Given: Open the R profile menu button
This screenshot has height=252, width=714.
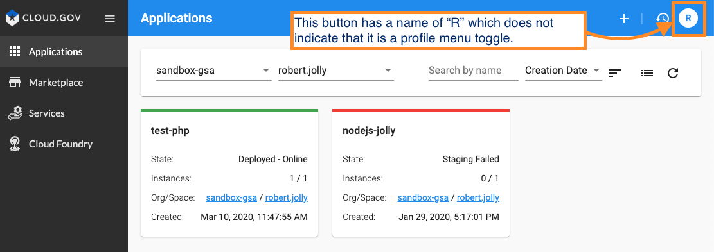Looking at the screenshot, I should coord(688,19).
